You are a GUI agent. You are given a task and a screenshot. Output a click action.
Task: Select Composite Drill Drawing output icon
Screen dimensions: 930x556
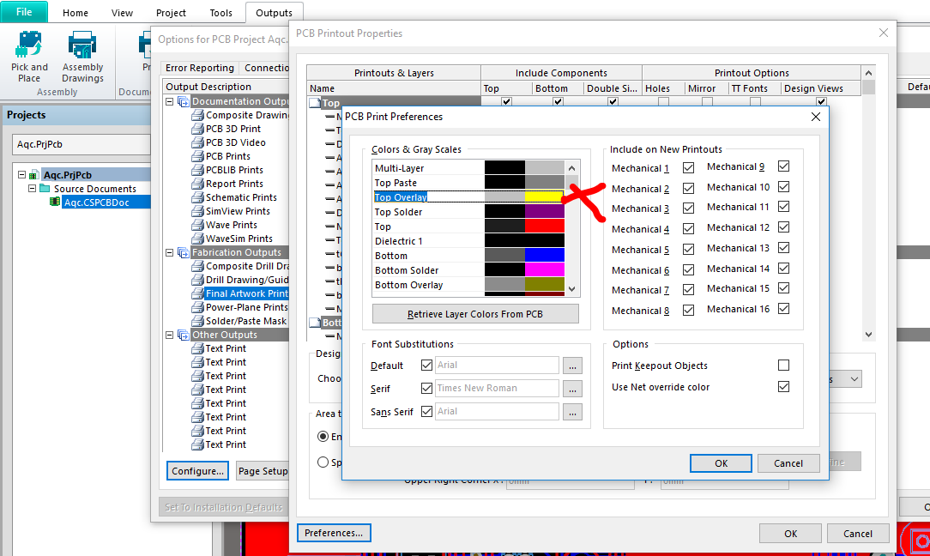tap(197, 266)
